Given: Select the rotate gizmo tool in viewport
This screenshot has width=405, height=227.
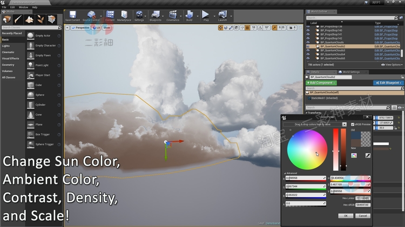Looking at the screenshot, I should coord(226,27).
